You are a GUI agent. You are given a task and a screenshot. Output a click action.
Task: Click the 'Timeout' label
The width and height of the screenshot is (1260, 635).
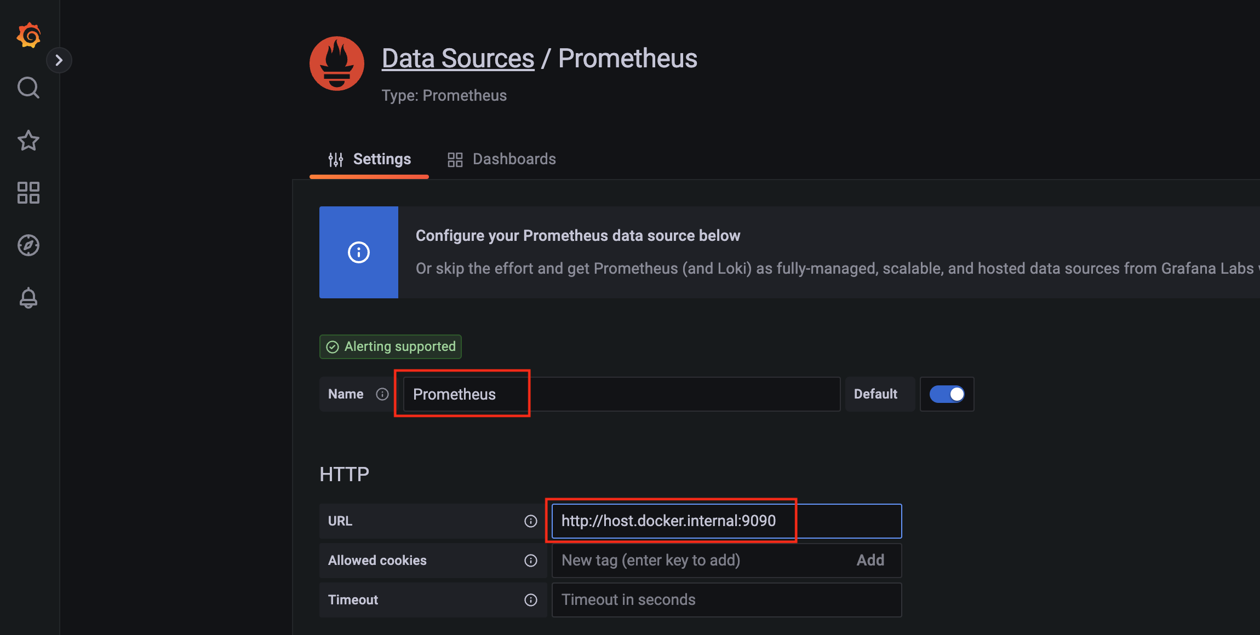pos(353,600)
